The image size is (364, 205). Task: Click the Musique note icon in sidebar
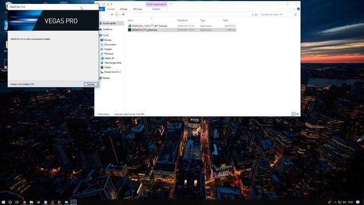point(102,54)
